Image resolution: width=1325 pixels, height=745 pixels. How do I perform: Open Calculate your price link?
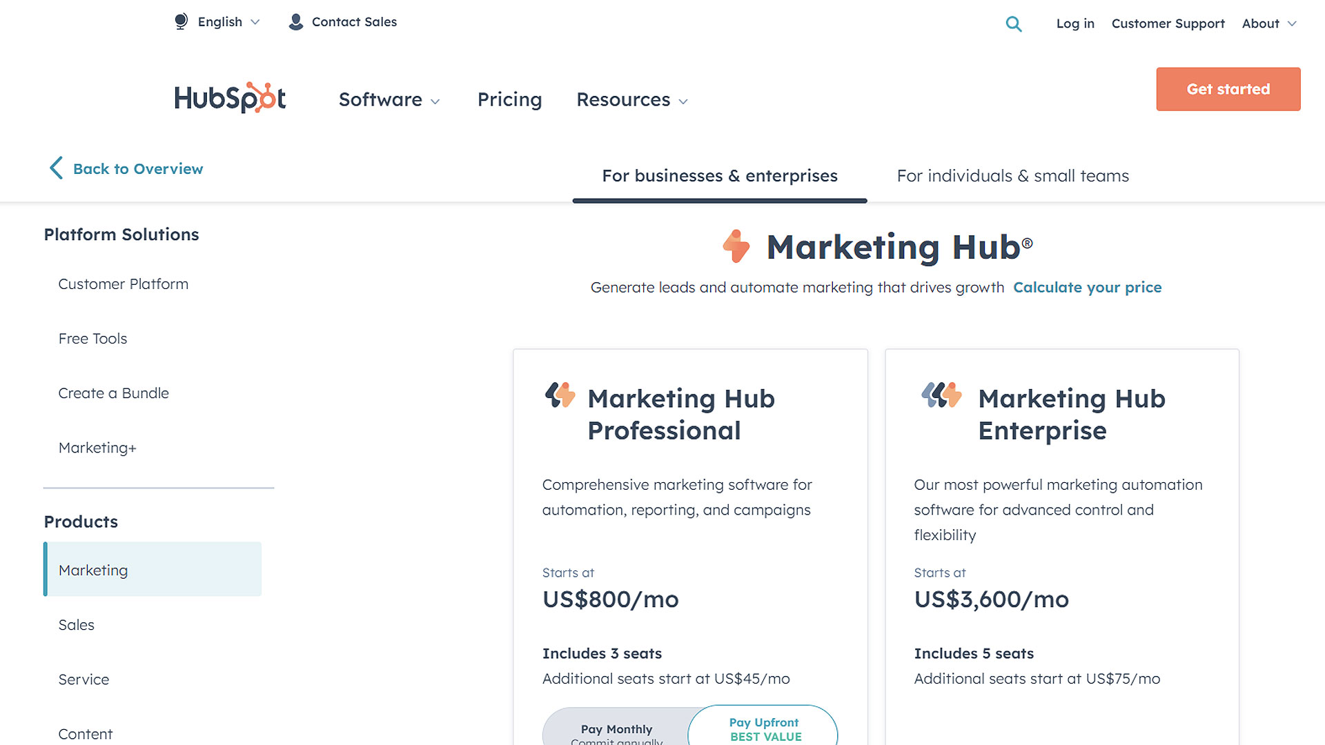coord(1087,288)
